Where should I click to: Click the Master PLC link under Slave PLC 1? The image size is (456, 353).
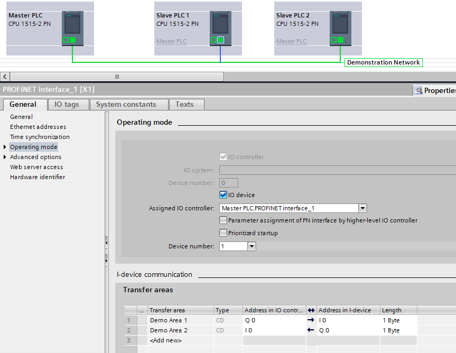click(x=172, y=41)
